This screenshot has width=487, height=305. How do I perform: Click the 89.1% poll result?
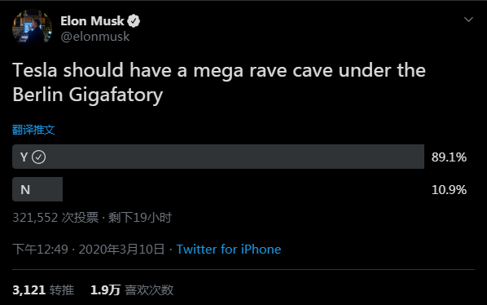pos(449,157)
